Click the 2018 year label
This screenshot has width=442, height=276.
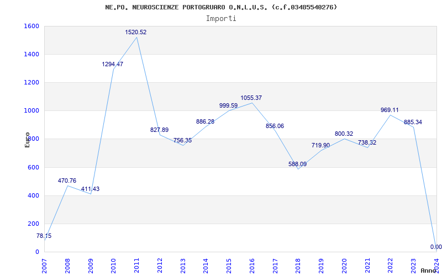pyautogui.click(x=298, y=266)
